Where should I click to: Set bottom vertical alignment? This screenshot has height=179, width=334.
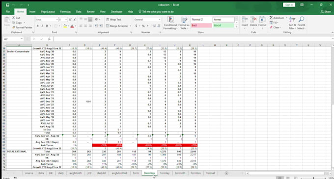[x=90, y=20]
